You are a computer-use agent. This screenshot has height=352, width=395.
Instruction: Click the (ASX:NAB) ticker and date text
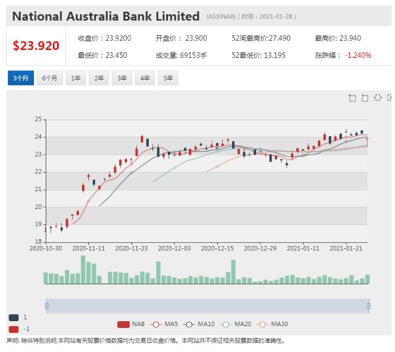(251, 17)
